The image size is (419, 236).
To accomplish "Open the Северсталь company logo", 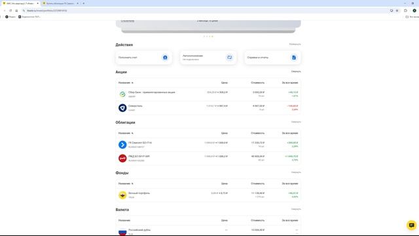I will tap(122, 108).
